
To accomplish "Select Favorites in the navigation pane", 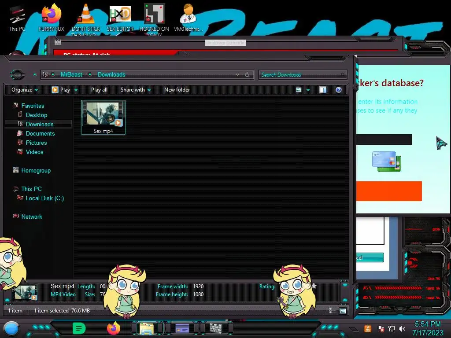I will pyautogui.click(x=33, y=106).
